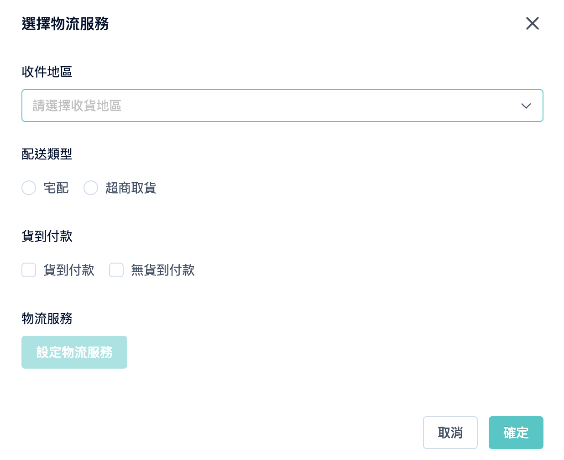Cancel with the 取消 button
This screenshot has height=460, width=564.
tap(450, 433)
